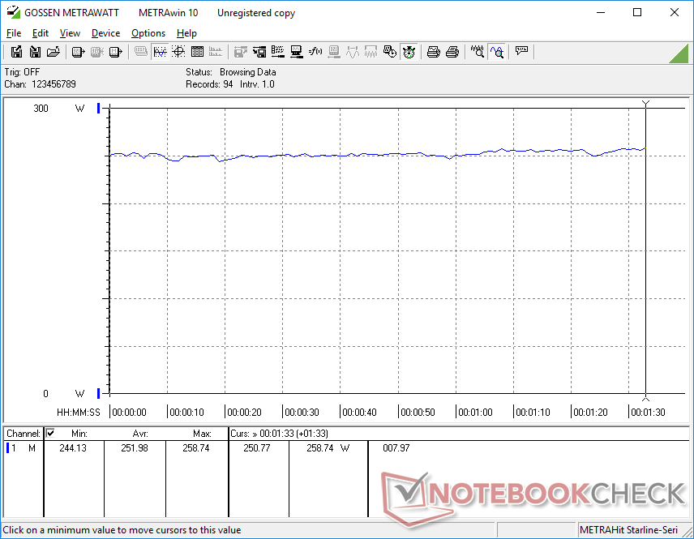The image size is (694, 539).
Task: Click the cursor marker at chart bottom
Action: pyautogui.click(x=645, y=397)
